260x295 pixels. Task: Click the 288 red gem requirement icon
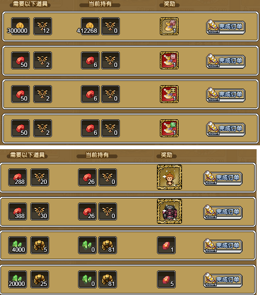tap(17, 177)
